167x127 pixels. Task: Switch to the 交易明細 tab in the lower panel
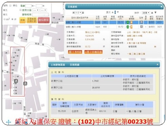click(74, 65)
